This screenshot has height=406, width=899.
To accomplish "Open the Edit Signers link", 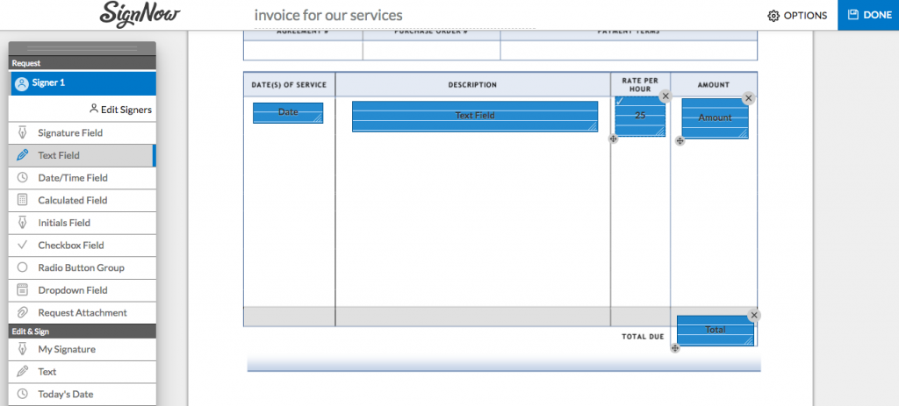I will coord(120,110).
